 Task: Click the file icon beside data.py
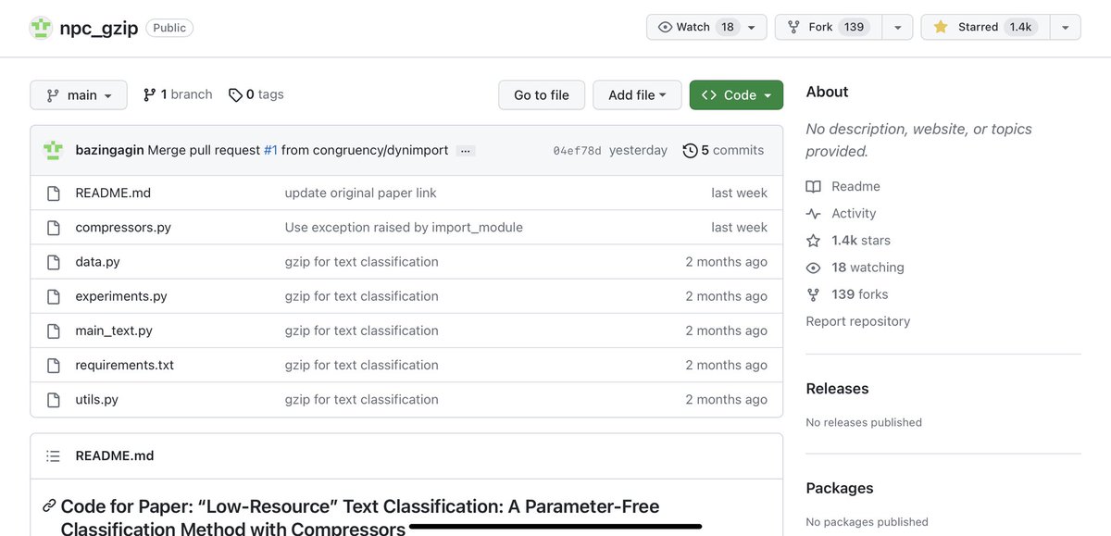pos(53,262)
